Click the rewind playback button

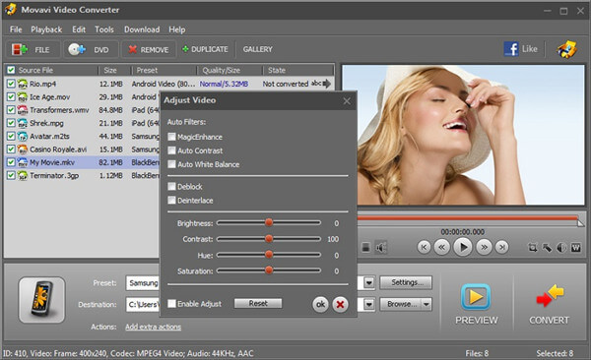tap(441, 248)
